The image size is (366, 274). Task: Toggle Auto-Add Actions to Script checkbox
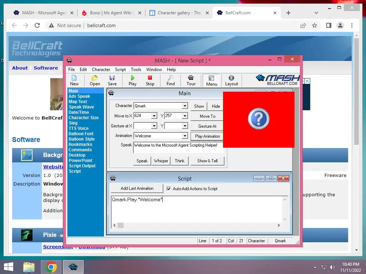click(x=169, y=189)
